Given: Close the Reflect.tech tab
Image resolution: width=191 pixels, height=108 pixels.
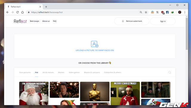Looking at the screenshot, I should point(40,7).
